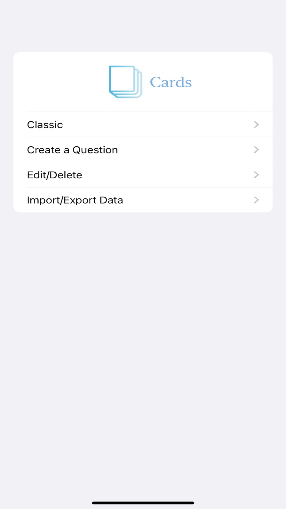Open the Classic mode row
286x509 pixels.
click(x=143, y=125)
